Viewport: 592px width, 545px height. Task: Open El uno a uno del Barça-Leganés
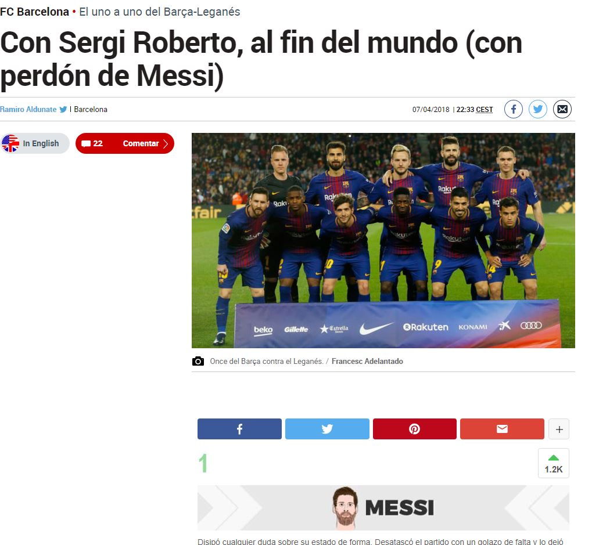tap(159, 12)
